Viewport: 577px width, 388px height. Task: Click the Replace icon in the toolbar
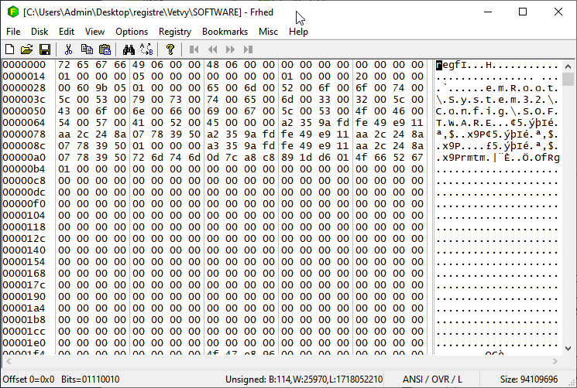point(146,49)
